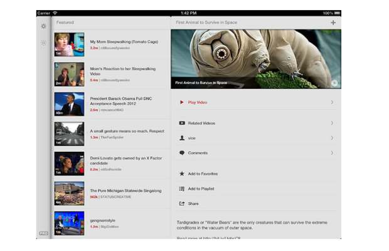The height and width of the screenshot is (251, 389).
Task: Click the small round icon on the tardigrade image
Action: (x=334, y=83)
